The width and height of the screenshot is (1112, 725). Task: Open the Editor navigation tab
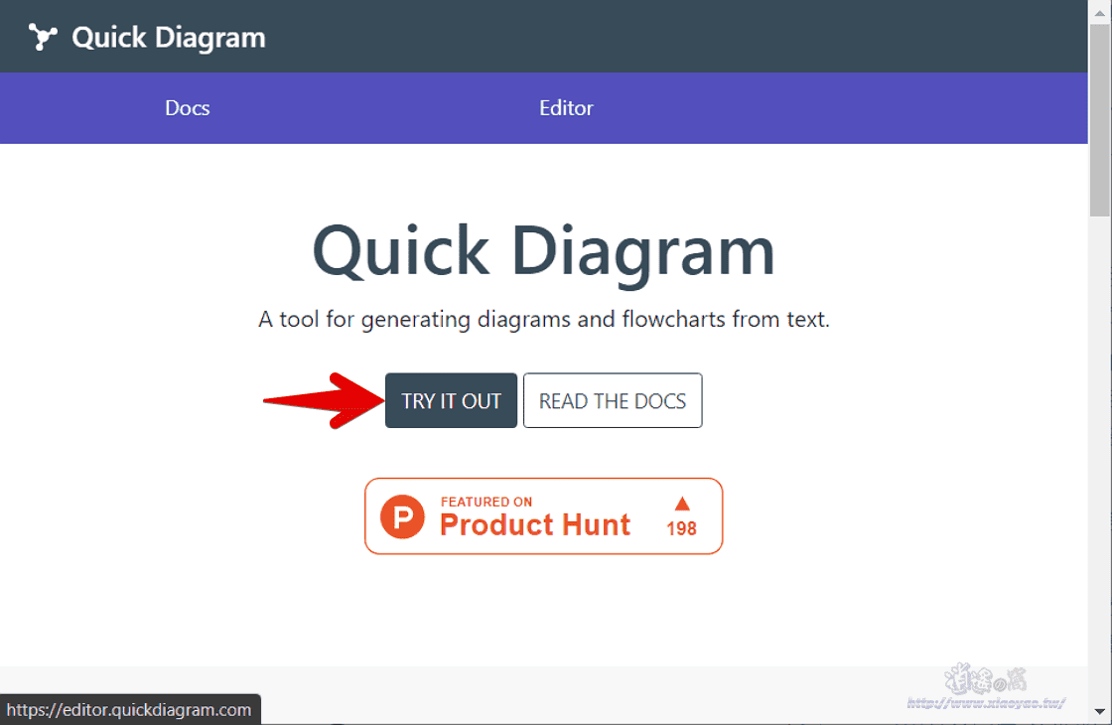pos(566,108)
